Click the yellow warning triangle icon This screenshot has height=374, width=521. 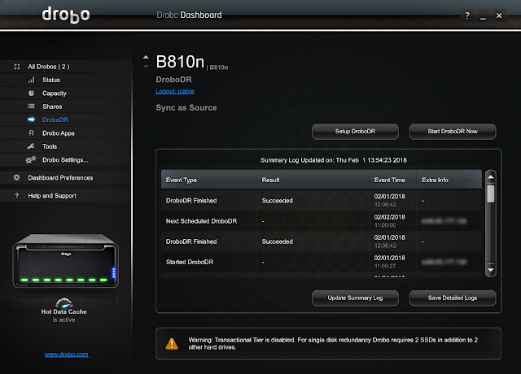[x=172, y=344]
